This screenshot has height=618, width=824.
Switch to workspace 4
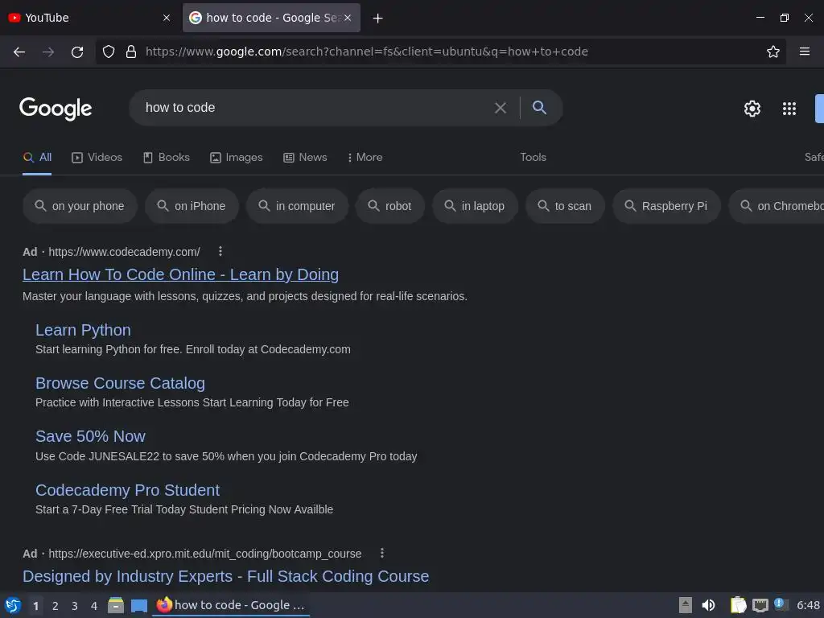tap(94, 606)
